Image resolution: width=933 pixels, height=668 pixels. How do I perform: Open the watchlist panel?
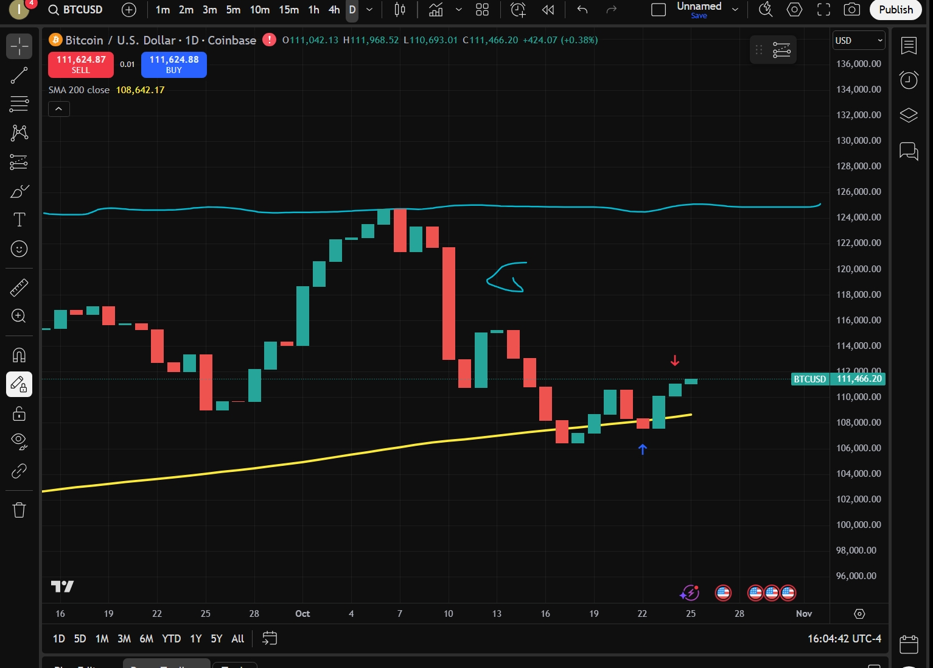point(909,46)
